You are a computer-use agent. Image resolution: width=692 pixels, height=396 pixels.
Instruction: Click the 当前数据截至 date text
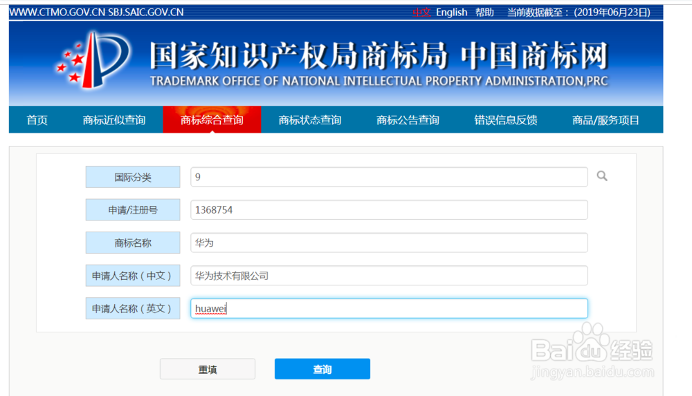[x=579, y=12]
